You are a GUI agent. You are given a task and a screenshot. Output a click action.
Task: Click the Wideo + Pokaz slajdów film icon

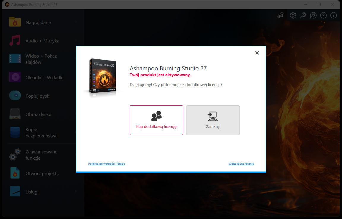(x=15, y=59)
